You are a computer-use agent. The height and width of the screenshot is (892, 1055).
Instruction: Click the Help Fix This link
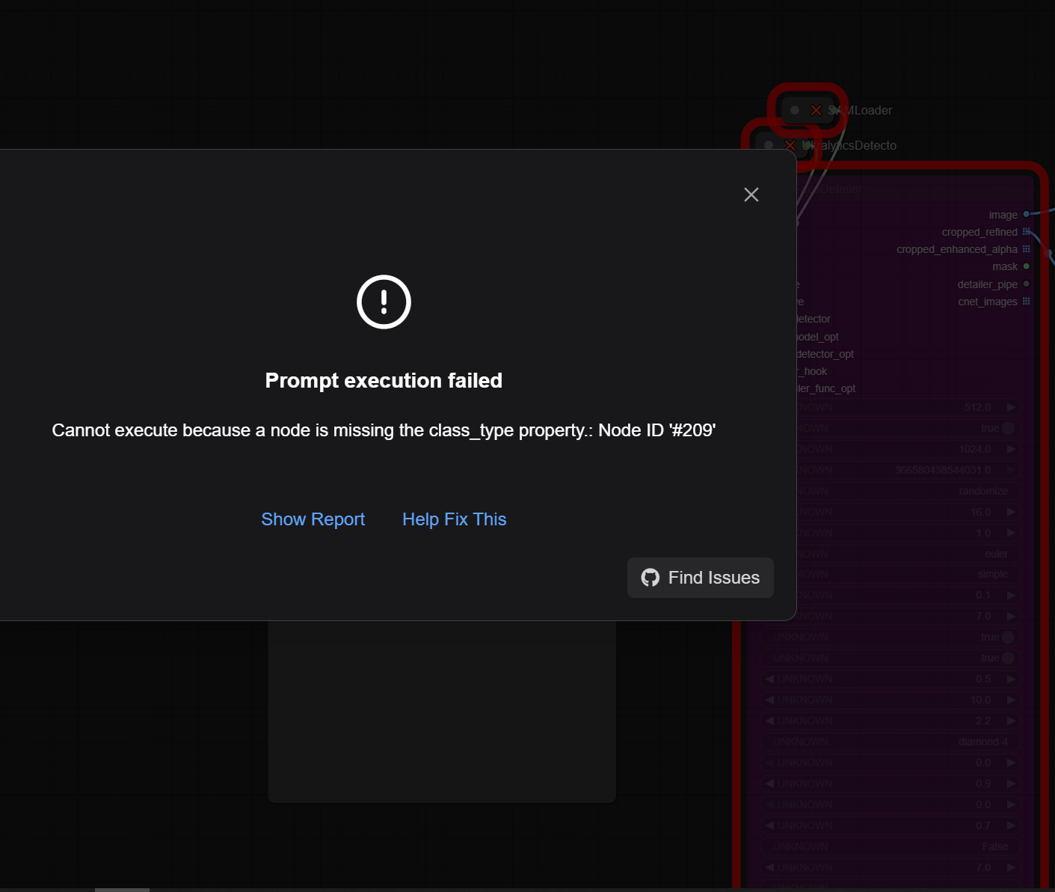coord(455,519)
